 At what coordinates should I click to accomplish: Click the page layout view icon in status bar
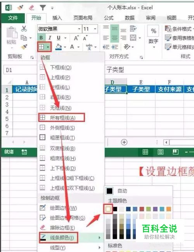pyautogui.click(x=161, y=152)
